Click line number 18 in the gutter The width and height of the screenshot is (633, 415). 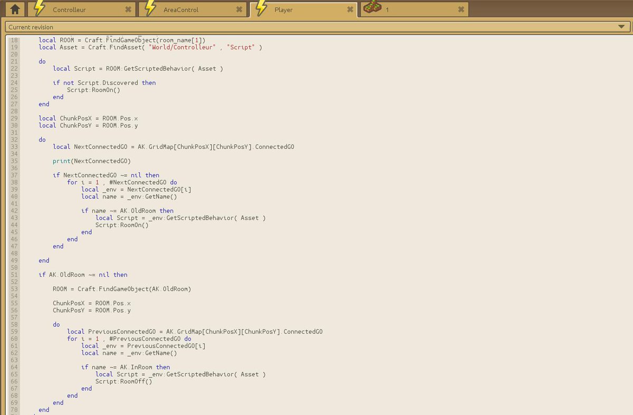[14, 40]
